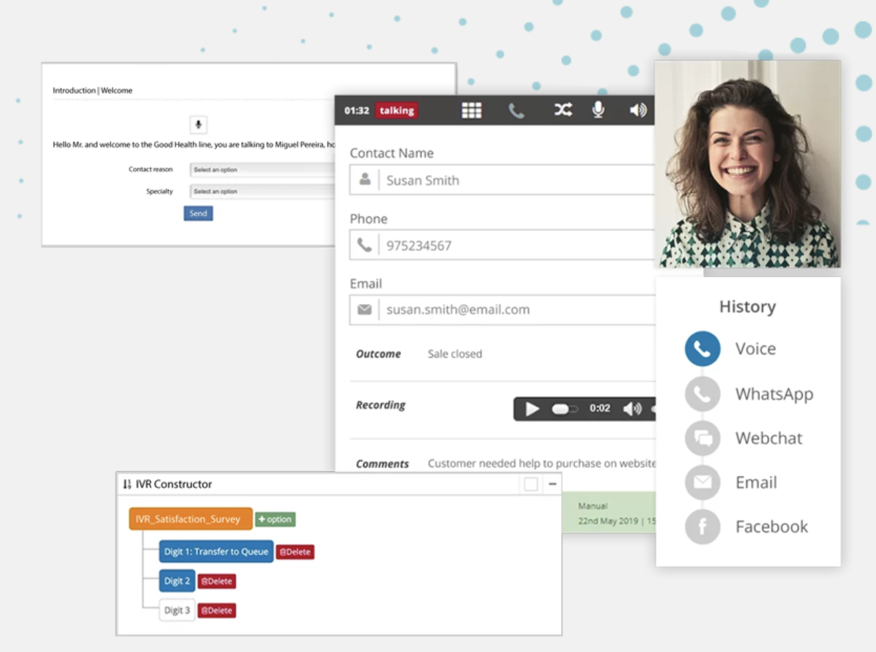The height and width of the screenshot is (652, 876).
Task: Select the WhatsApp history channel icon
Action: 702,394
